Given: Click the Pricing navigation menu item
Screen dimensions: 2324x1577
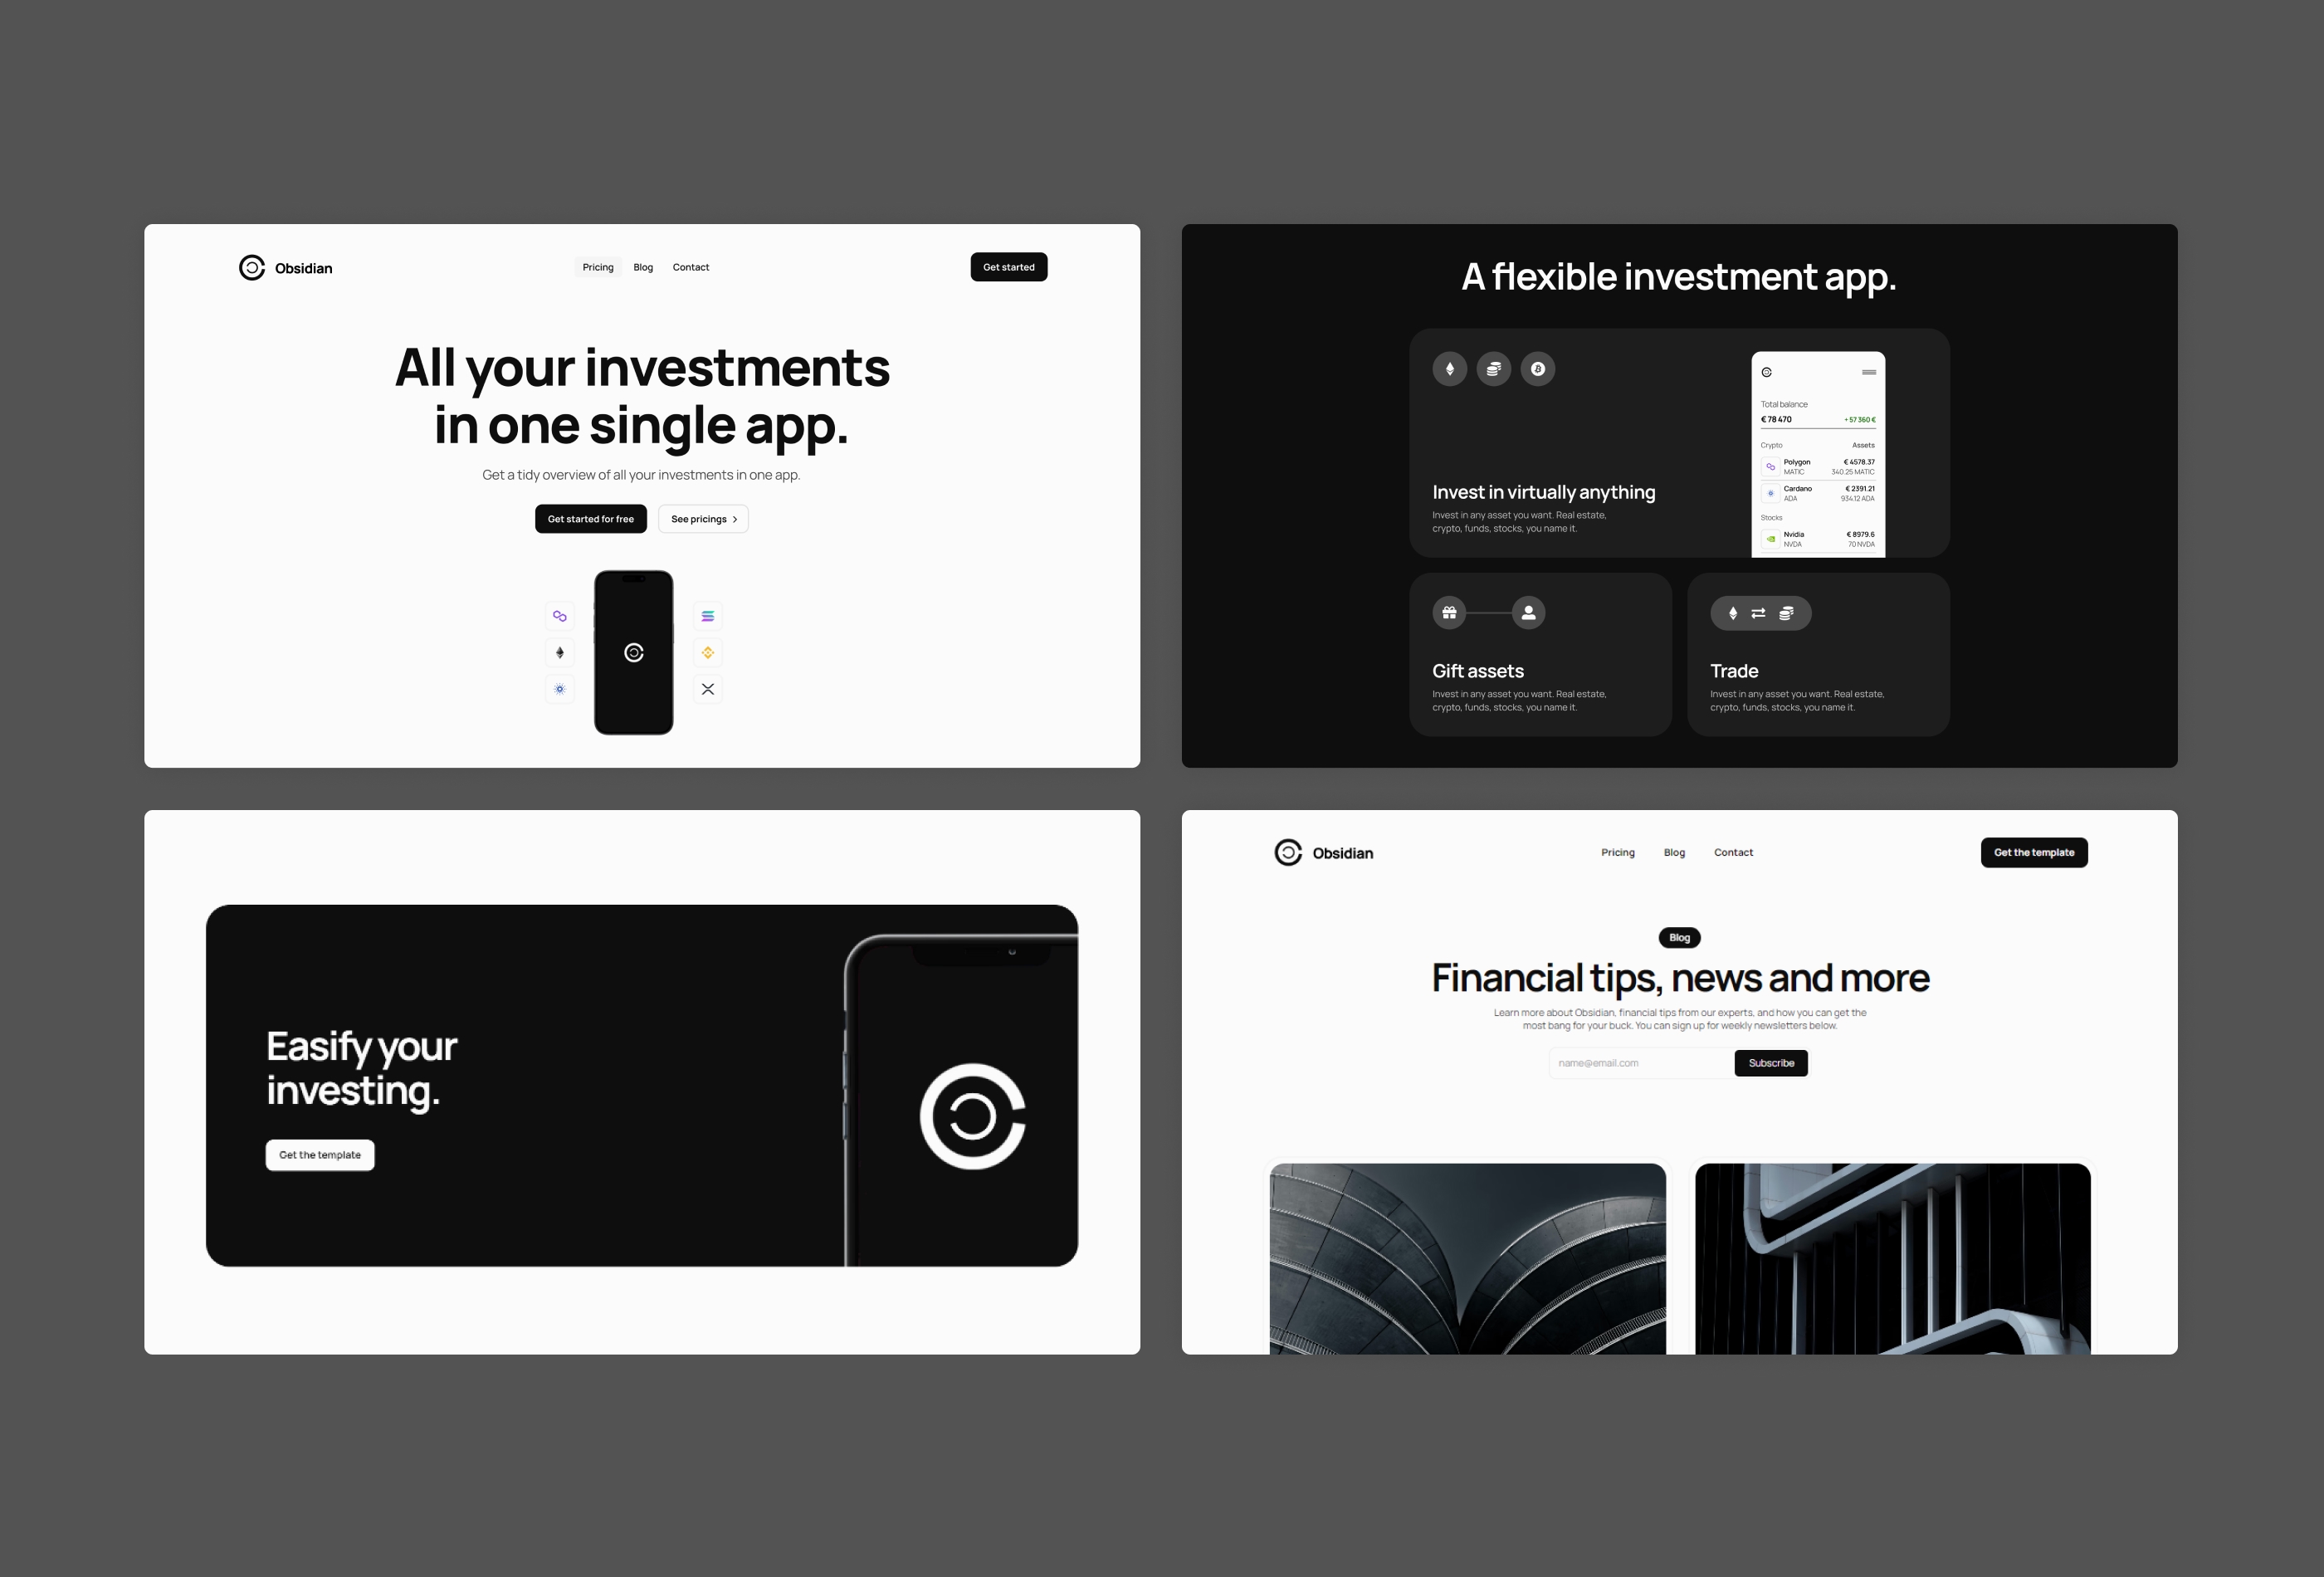Looking at the screenshot, I should [598, 266].
